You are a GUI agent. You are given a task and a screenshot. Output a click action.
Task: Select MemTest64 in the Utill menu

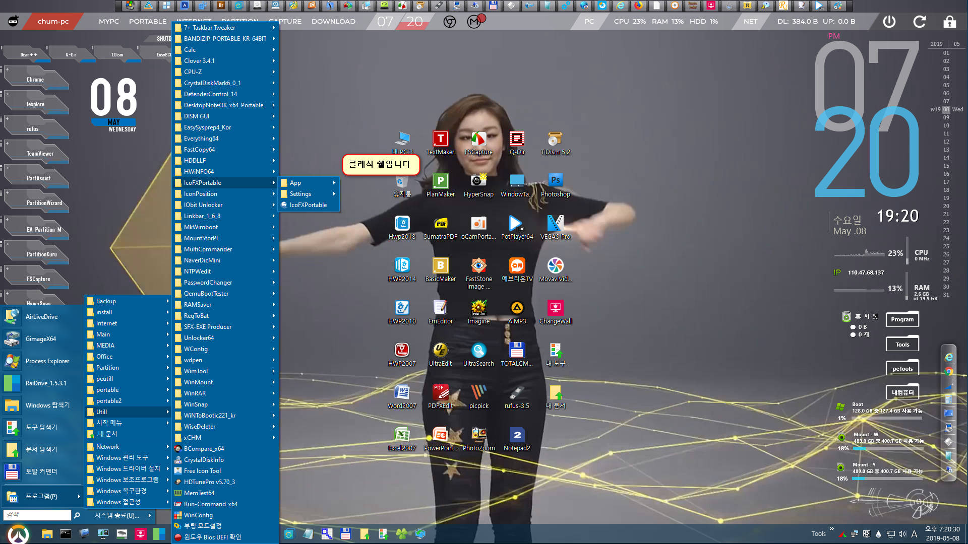tap(225, 493)
